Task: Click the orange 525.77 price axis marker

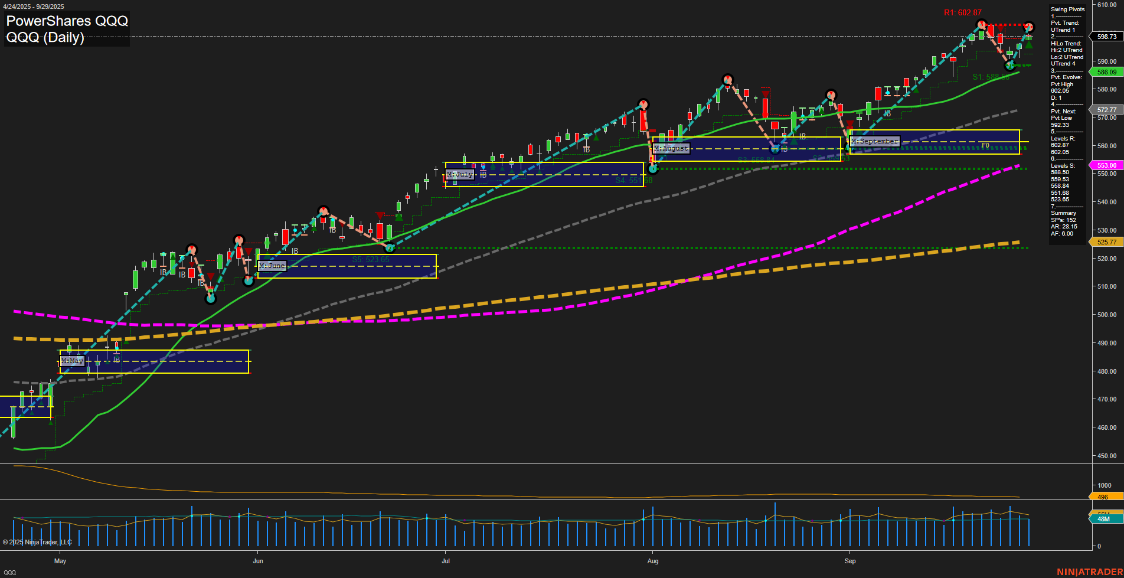Action: pos(1106,242)
